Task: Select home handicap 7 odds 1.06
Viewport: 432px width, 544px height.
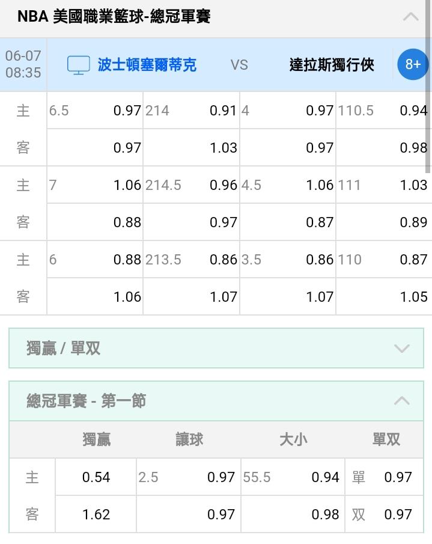Action: tap(95, 185)
